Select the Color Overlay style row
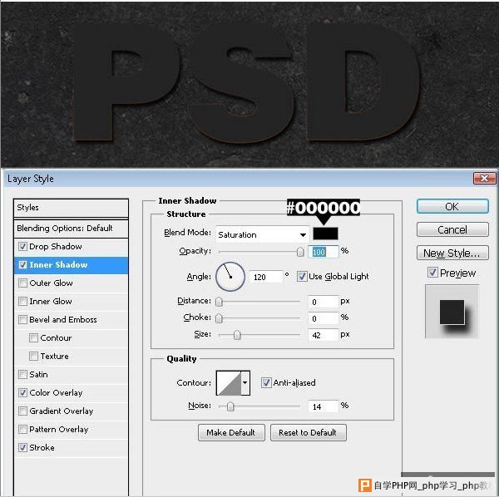499x497 pixels. tap(71, 393)
